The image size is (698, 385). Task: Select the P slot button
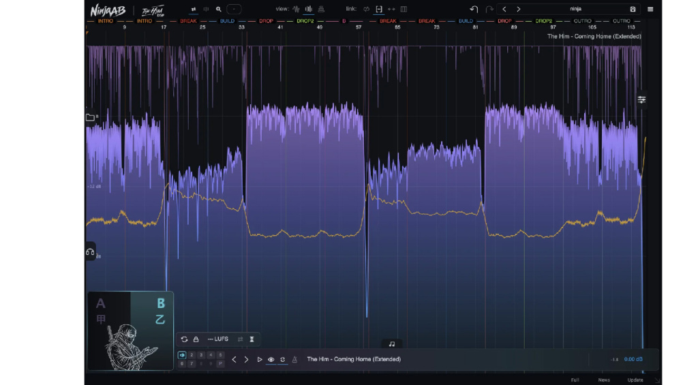click(220, 364)
